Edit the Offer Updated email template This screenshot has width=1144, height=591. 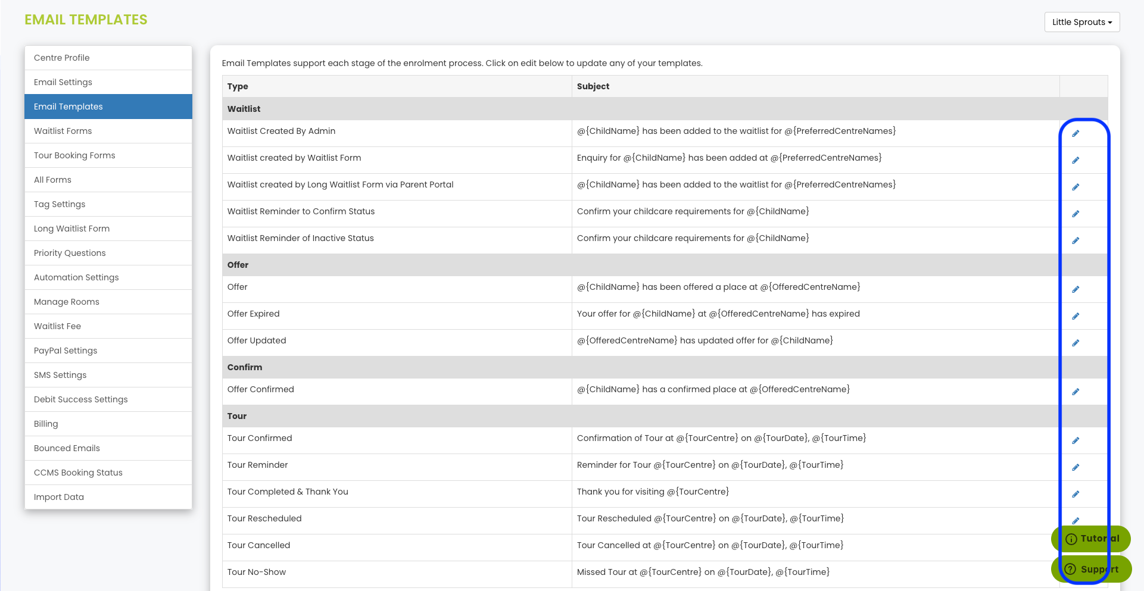pyautogui.click(x=1076, y=343)
